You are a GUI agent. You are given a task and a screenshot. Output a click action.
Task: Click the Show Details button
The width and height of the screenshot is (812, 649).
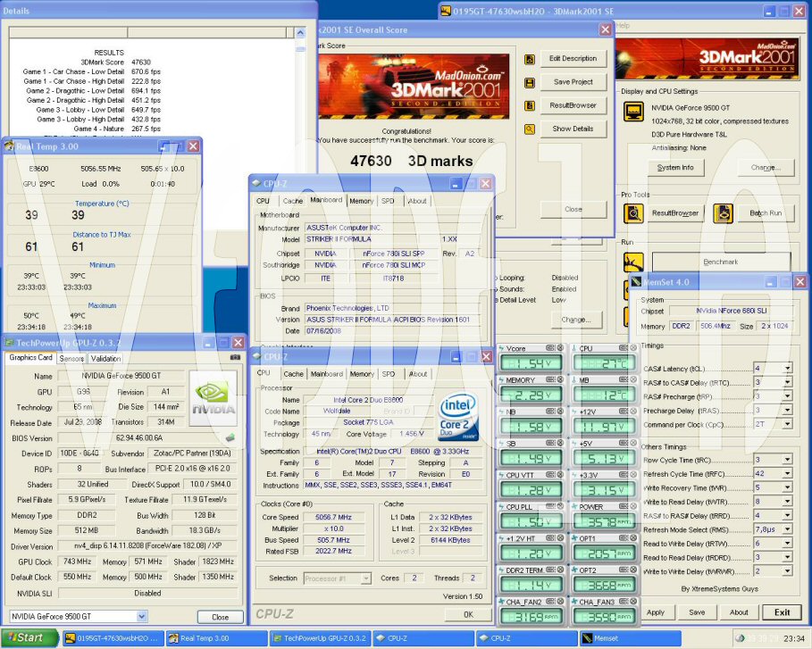(x=573, y=129)
